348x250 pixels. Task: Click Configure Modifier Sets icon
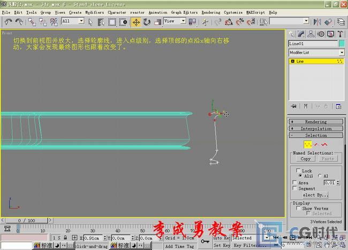pyautogui.click(x=338, y=106)
